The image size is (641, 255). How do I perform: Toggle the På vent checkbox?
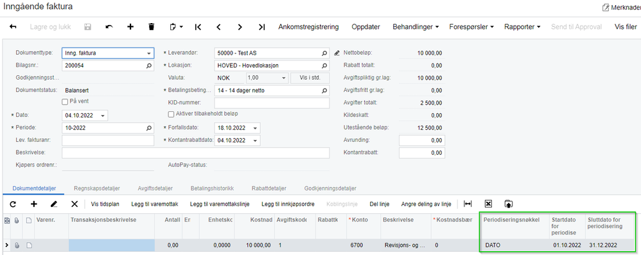tap(65, 101)
